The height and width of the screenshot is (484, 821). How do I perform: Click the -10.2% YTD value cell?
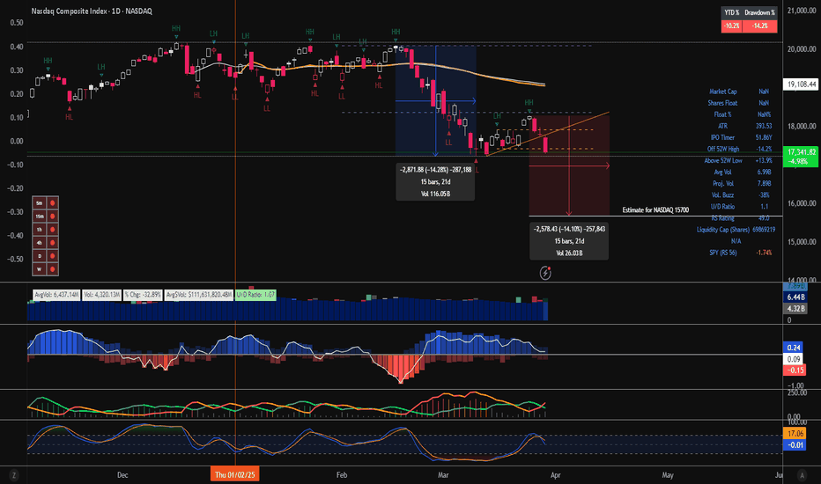pyautogui.click(x=731, y=26)
